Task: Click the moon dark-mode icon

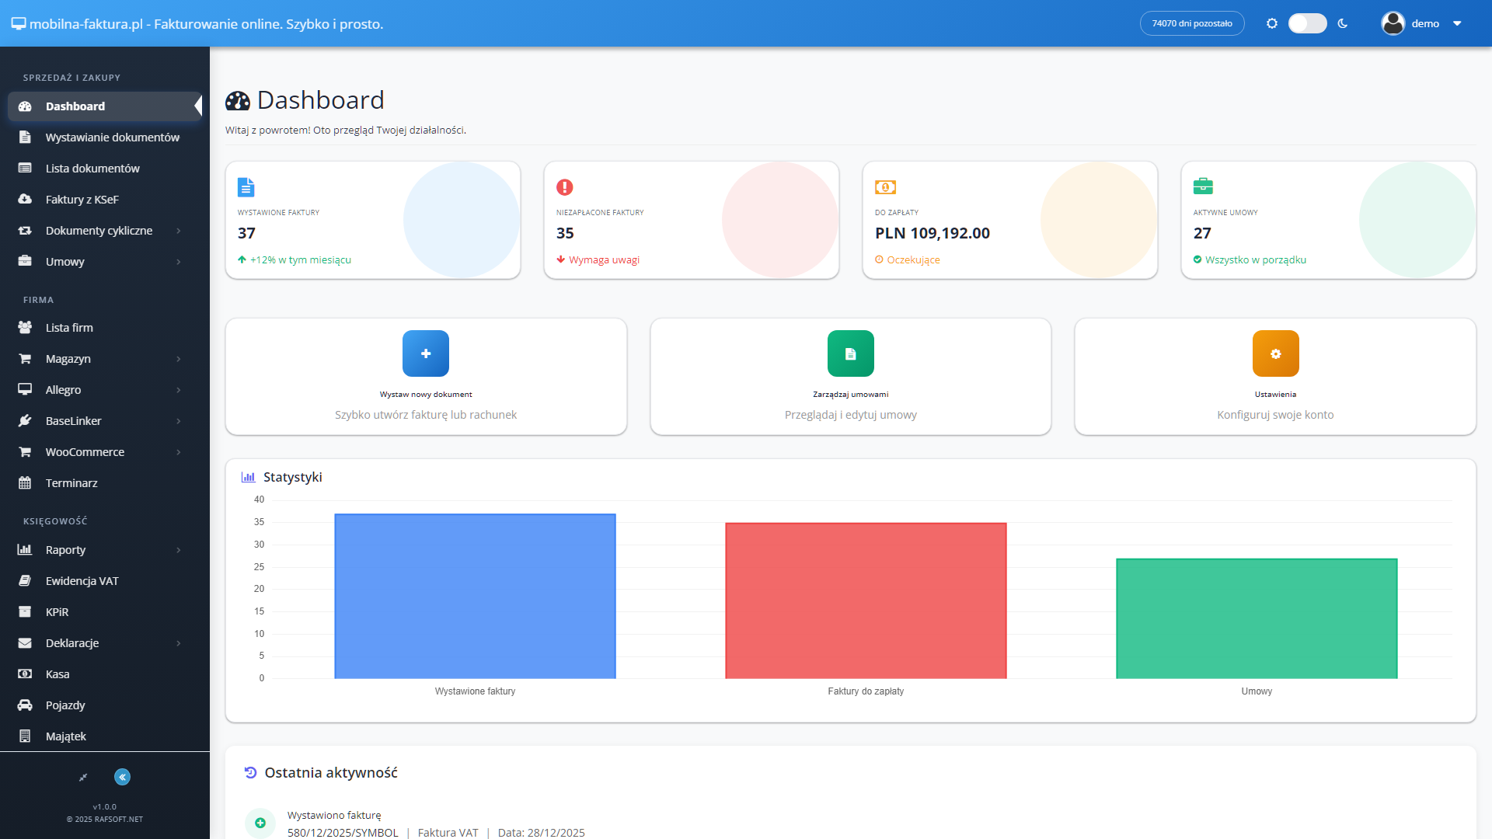Action: point(1343,23)
